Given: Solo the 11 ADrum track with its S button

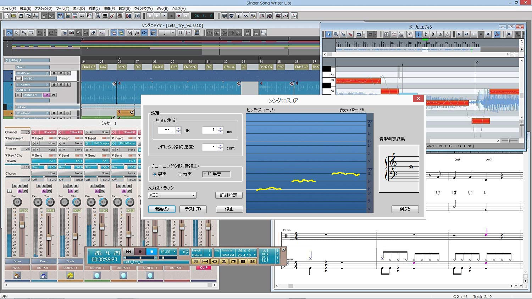Looking at the screenshot, I should pyautogui.click(x=67, y=85).
